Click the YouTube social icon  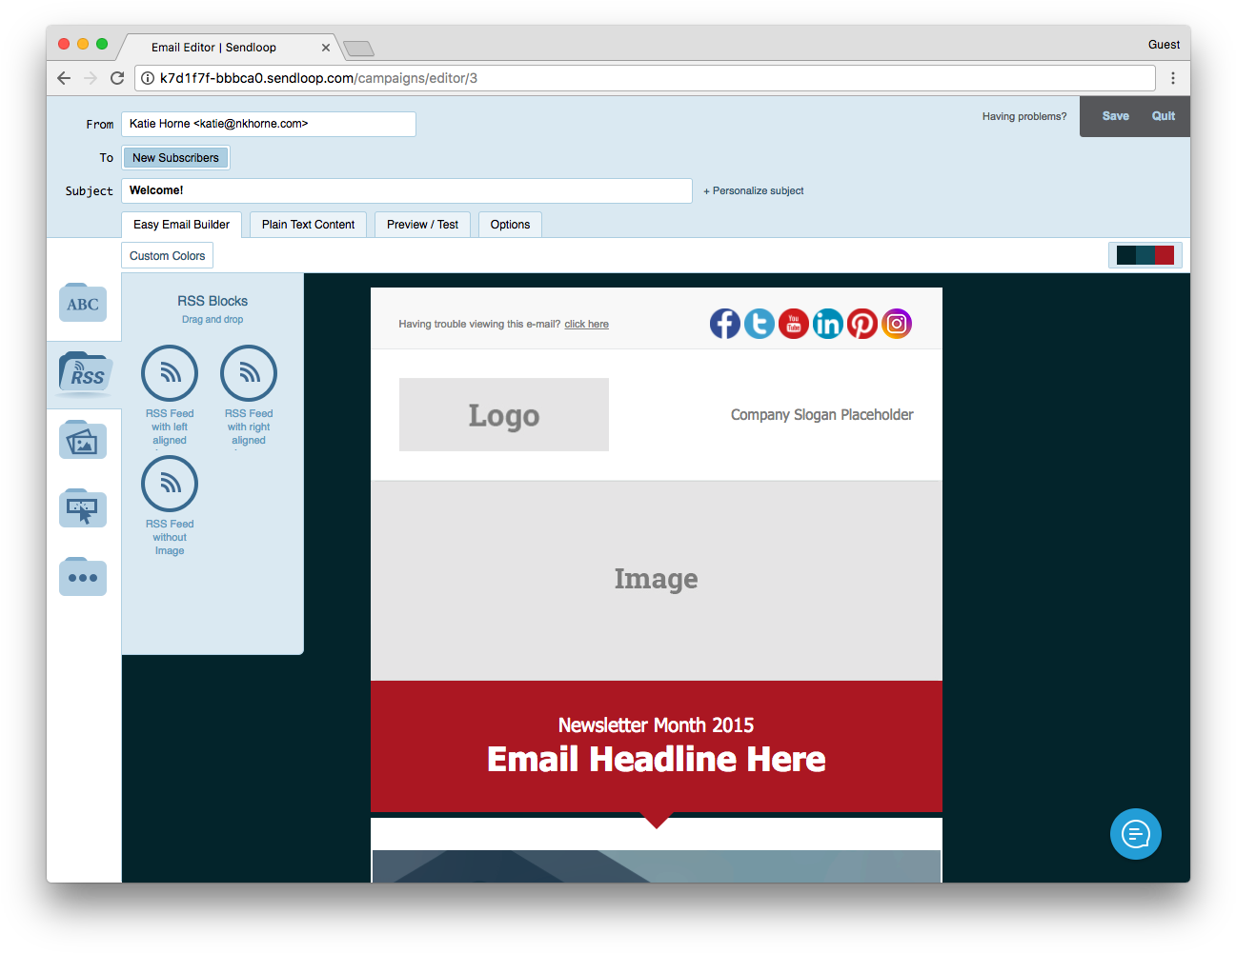click(794, 324)
